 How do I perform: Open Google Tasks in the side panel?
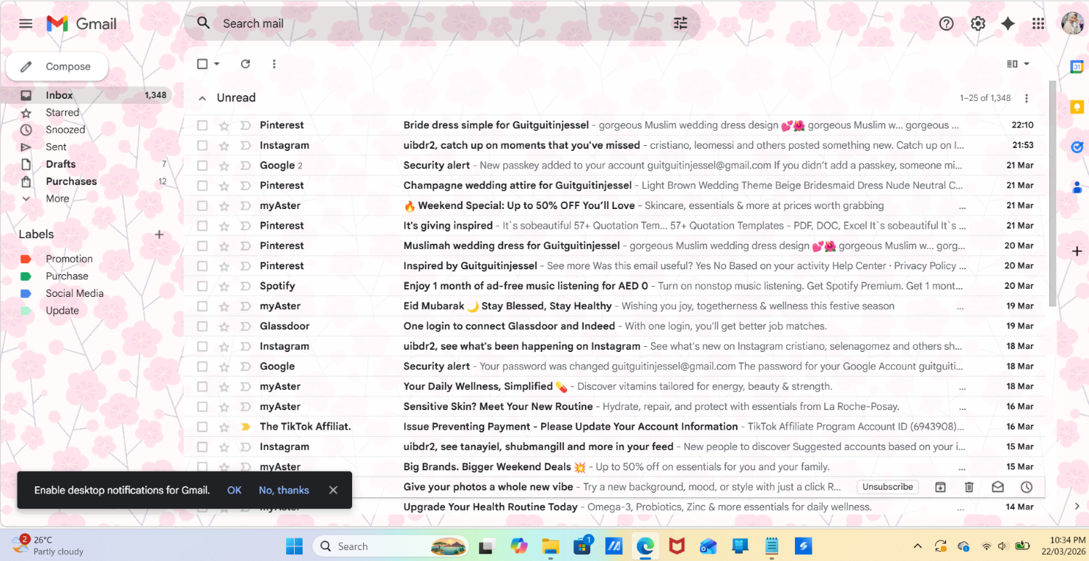[x=1077, y=147]
